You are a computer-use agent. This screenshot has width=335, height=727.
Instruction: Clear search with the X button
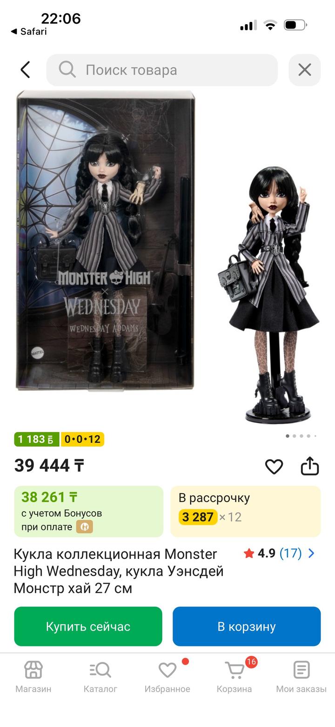point(305,70)
